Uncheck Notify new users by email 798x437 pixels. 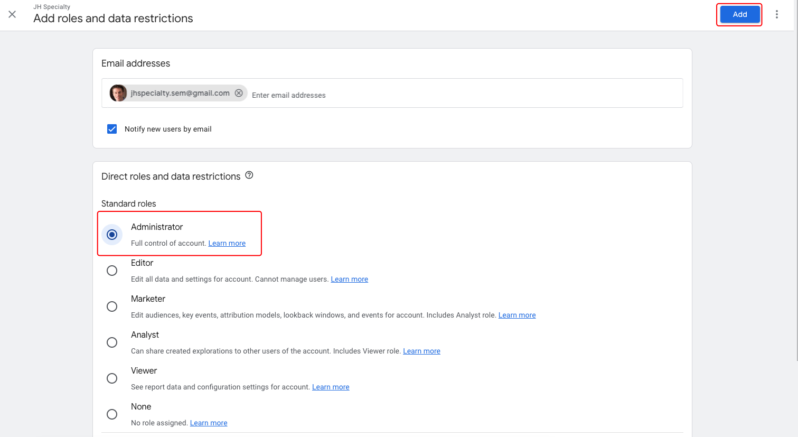(x=112, y=129)
